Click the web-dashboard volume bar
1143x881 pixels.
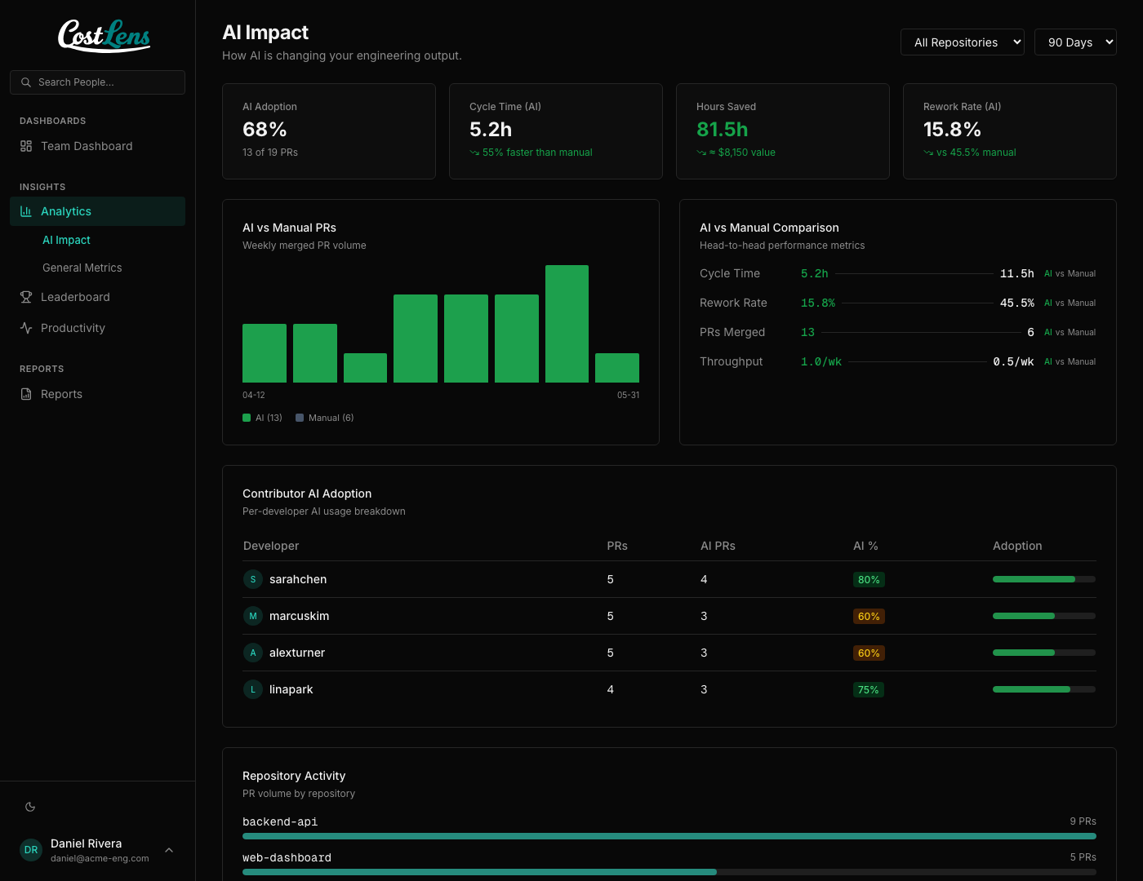[x=669, y=872]
